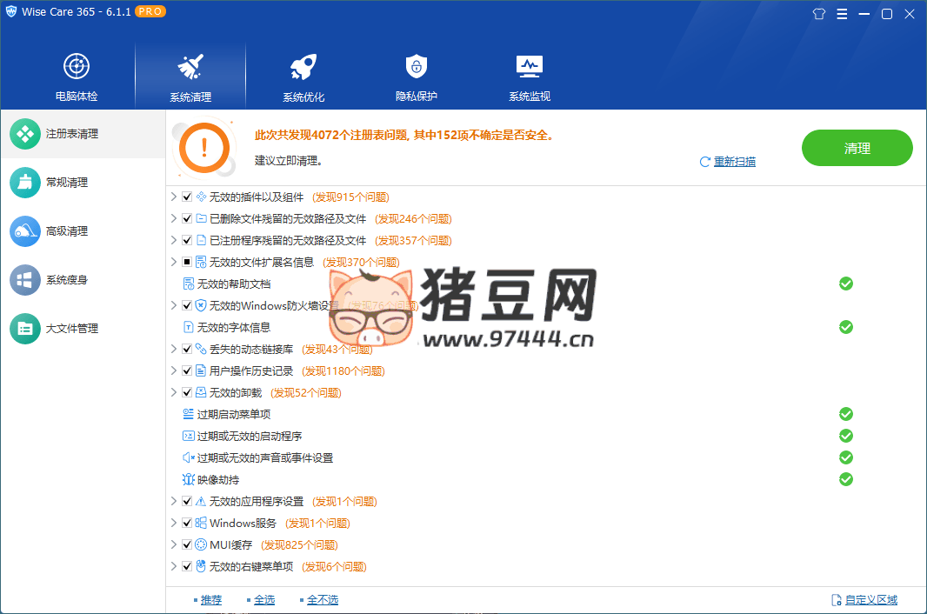
Task: Select the 高级清理 sidebar icon
Action: 25,231
